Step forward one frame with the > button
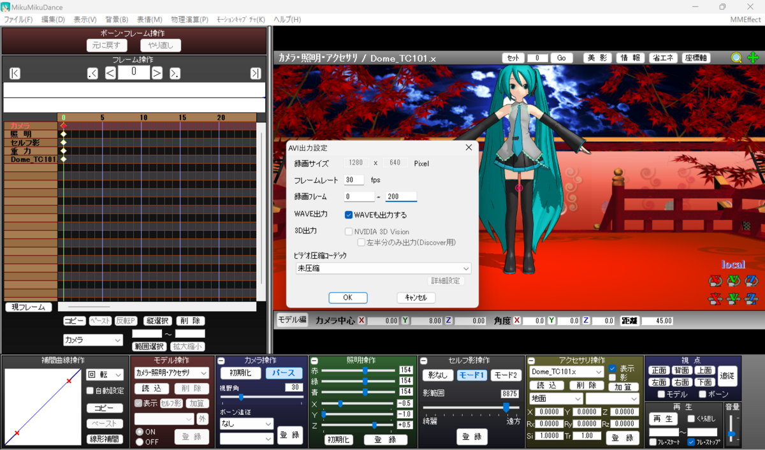Image resolution: width=765 pixels, height=450 pixels. (x=157, y=73)
